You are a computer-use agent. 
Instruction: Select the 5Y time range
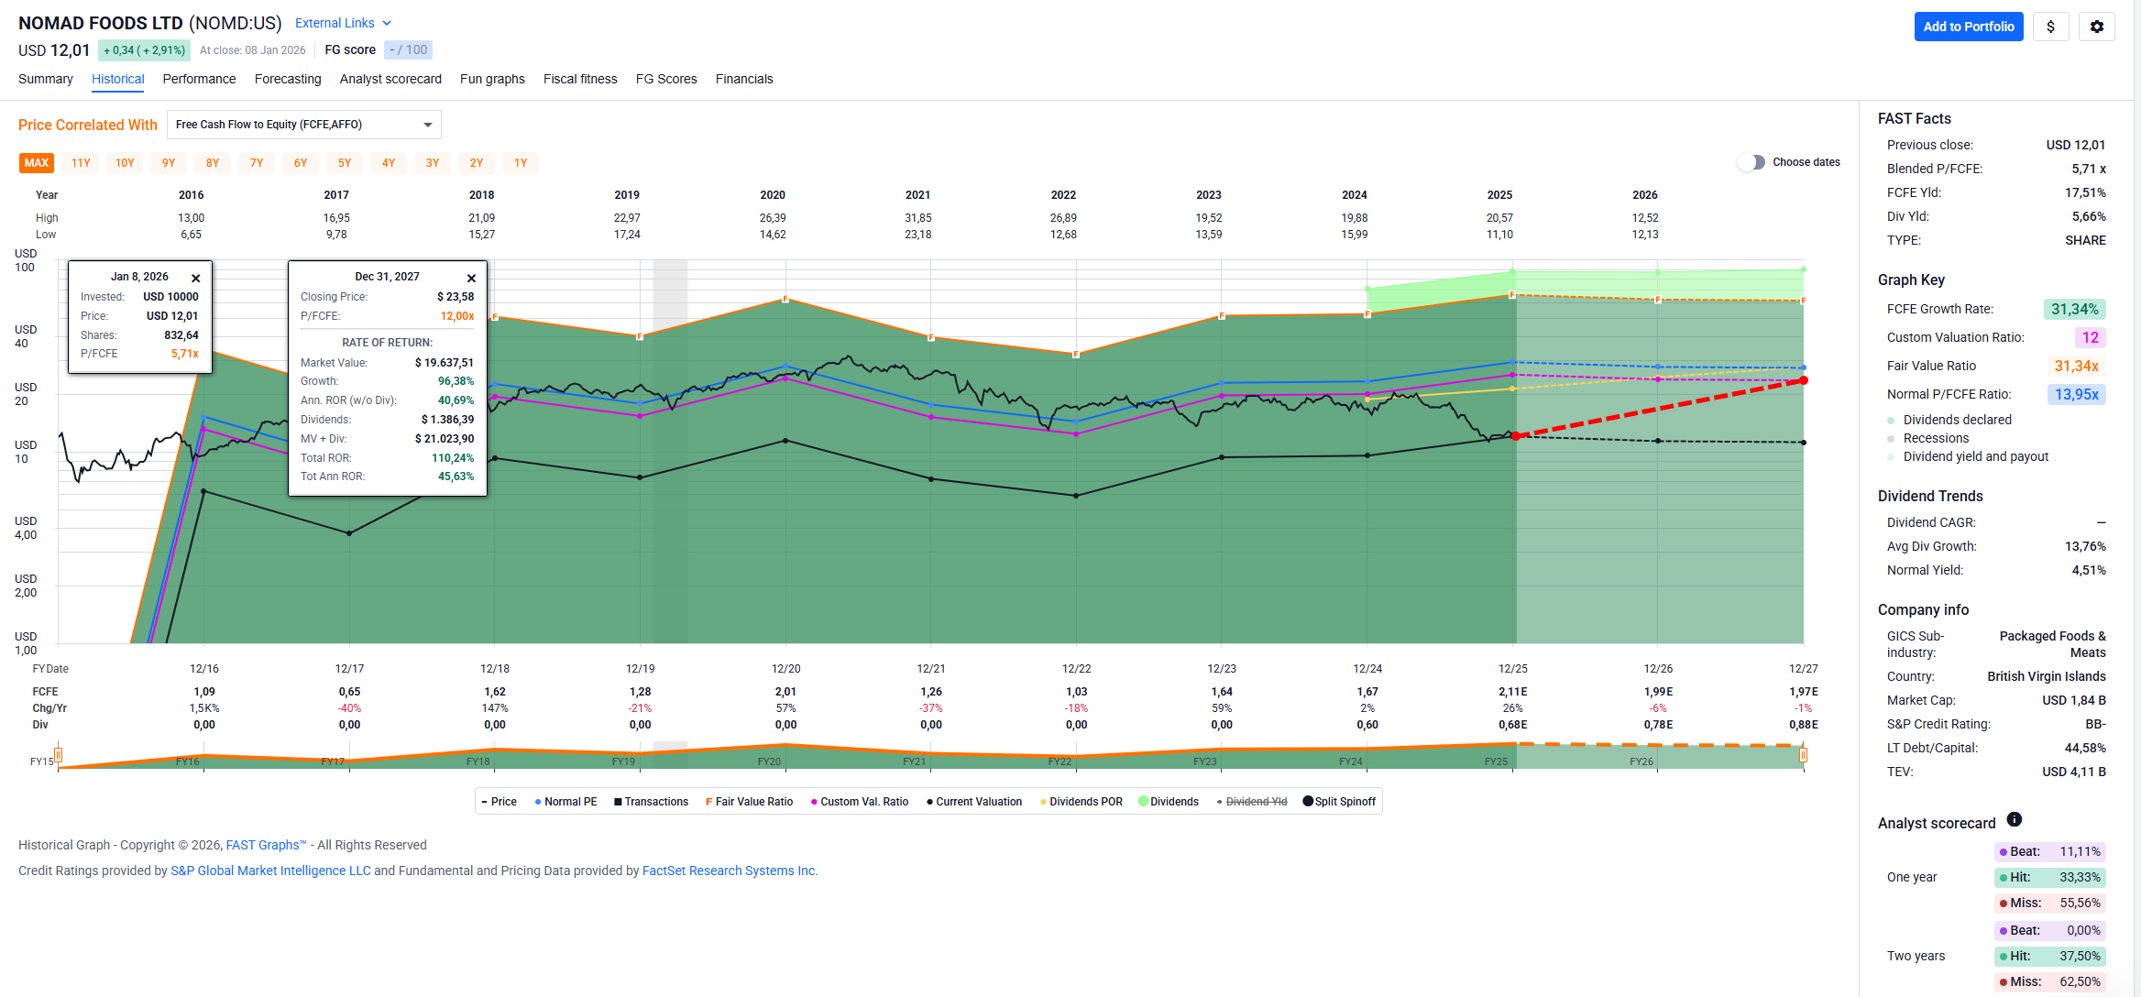(345, 163)
